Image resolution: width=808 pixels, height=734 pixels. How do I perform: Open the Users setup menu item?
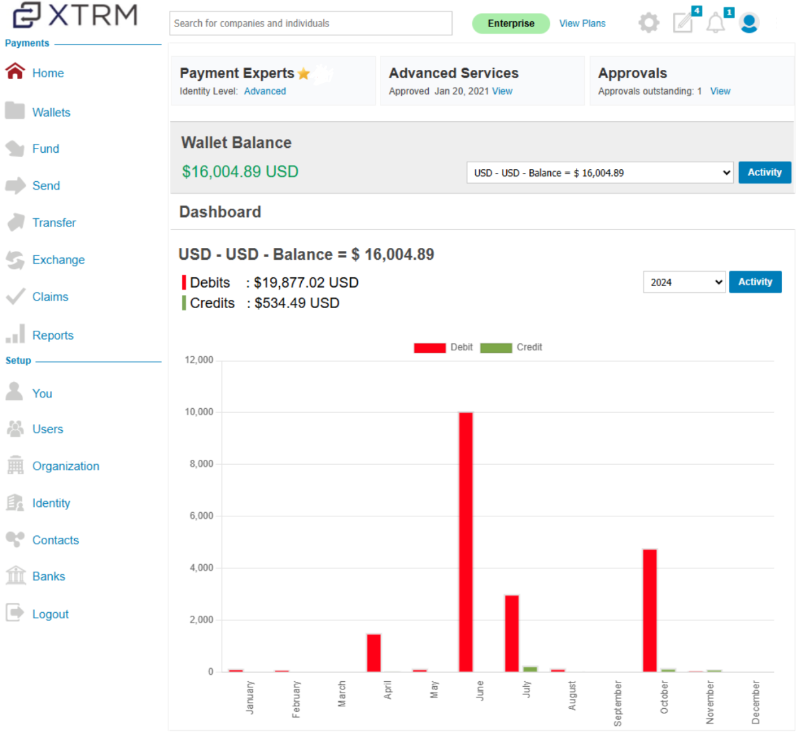[48, 430]
